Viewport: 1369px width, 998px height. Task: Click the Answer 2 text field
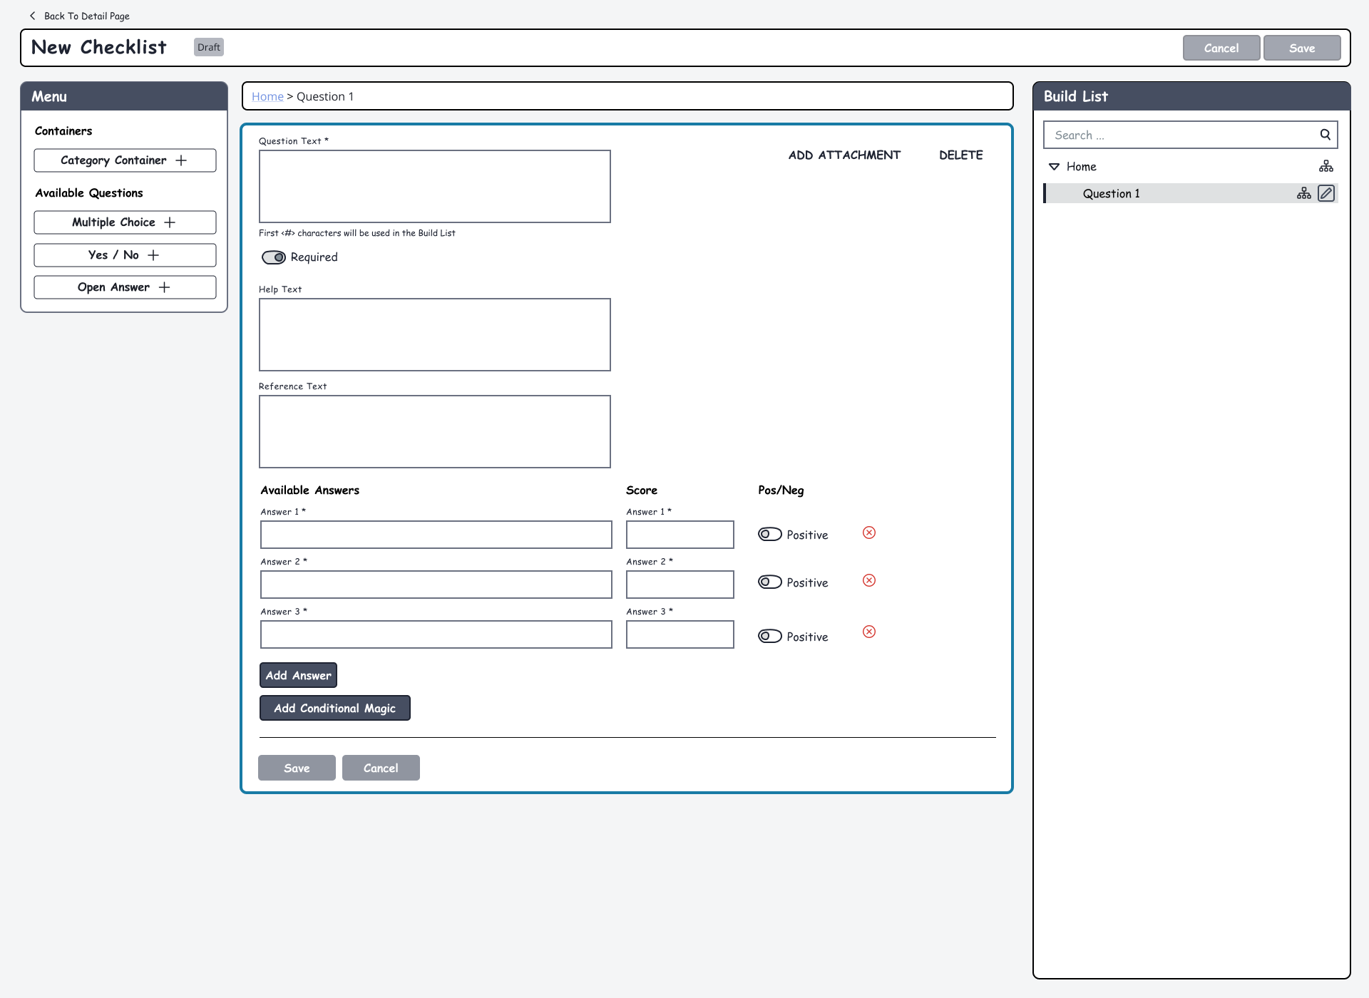click(436, 585)
